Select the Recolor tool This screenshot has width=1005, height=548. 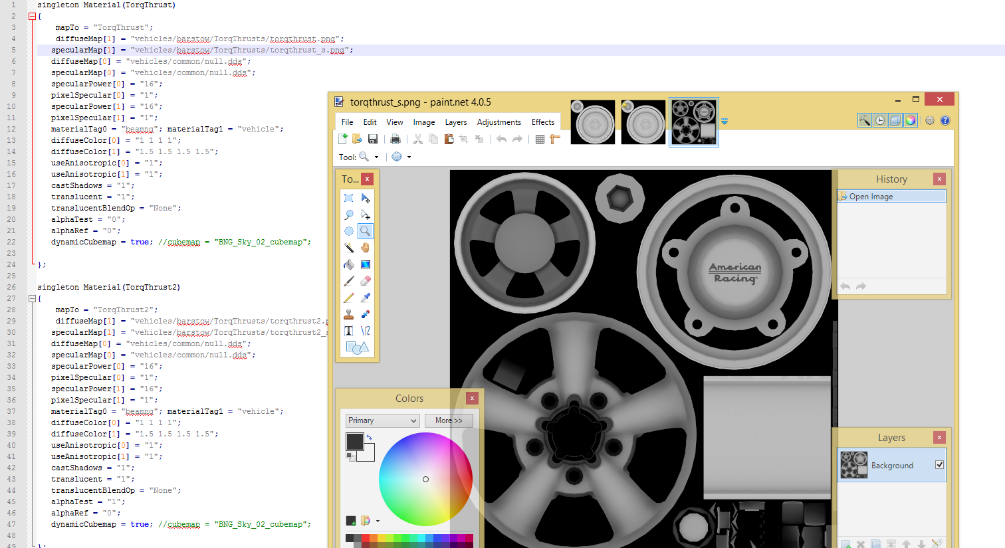(x=366, y=314)
